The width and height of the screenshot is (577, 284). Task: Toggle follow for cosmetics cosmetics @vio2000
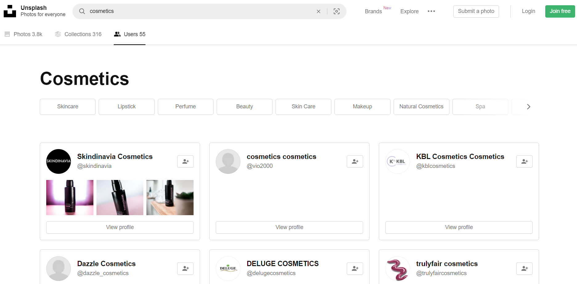coord(355,161)
